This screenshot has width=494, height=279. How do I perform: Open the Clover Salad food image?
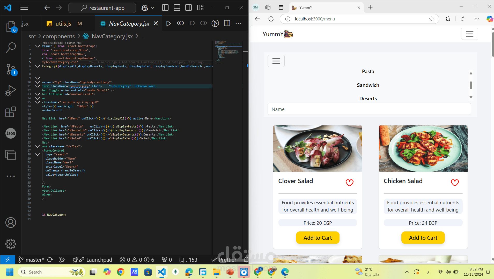click(318, 149)
